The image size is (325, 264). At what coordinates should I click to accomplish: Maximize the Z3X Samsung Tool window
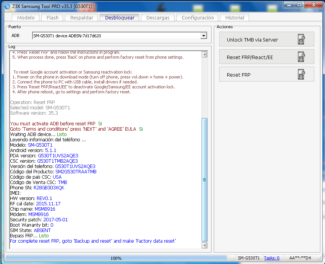(x=299, y=5)
